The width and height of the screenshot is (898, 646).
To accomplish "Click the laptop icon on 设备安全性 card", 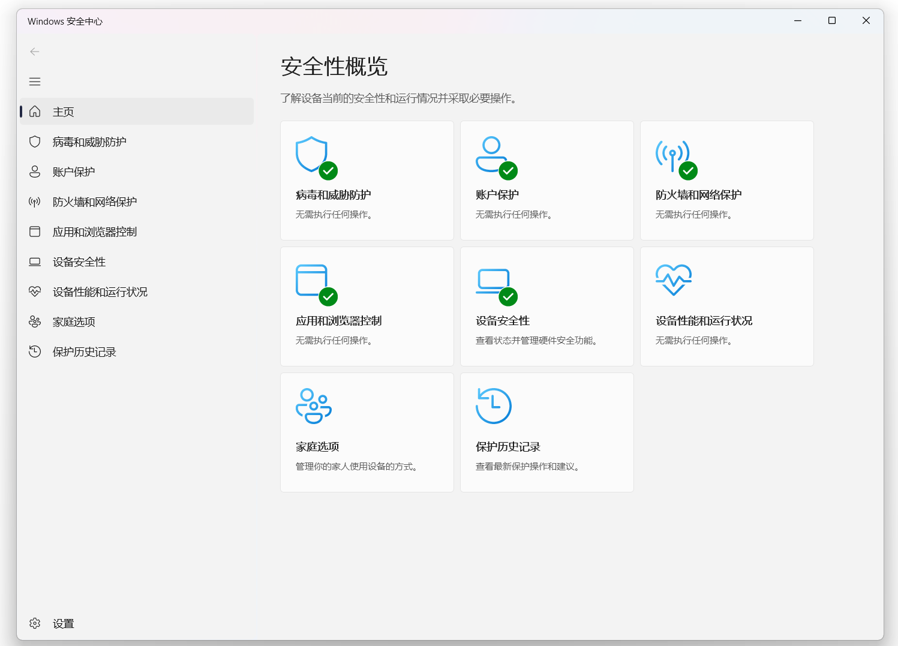I will pos(493,281).
